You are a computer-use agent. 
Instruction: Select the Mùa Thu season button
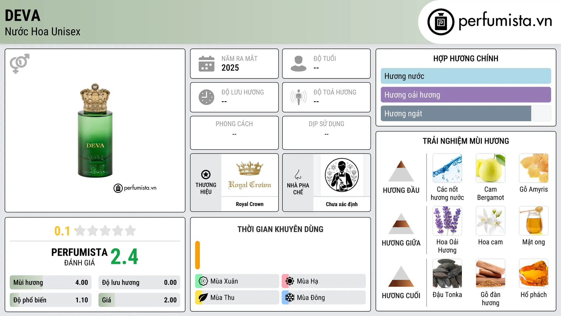237,298
